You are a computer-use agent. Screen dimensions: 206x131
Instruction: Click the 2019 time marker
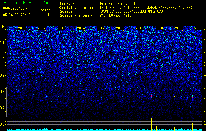[179, 28]
